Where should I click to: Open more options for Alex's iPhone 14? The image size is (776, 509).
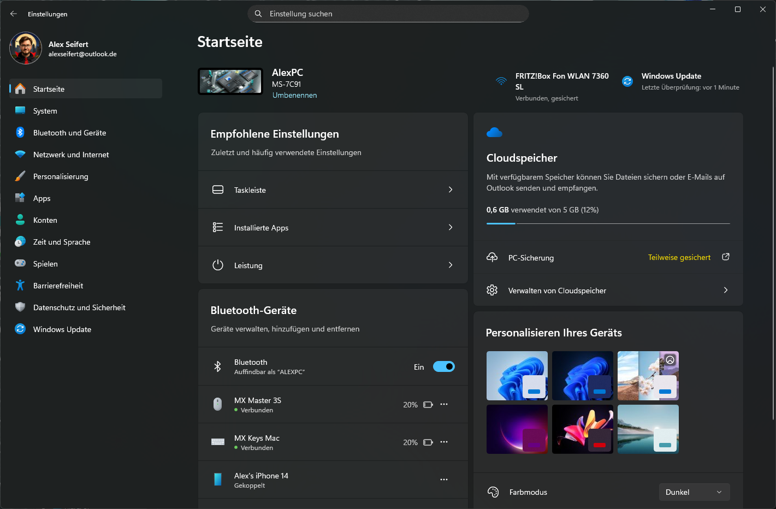point(444,480)
